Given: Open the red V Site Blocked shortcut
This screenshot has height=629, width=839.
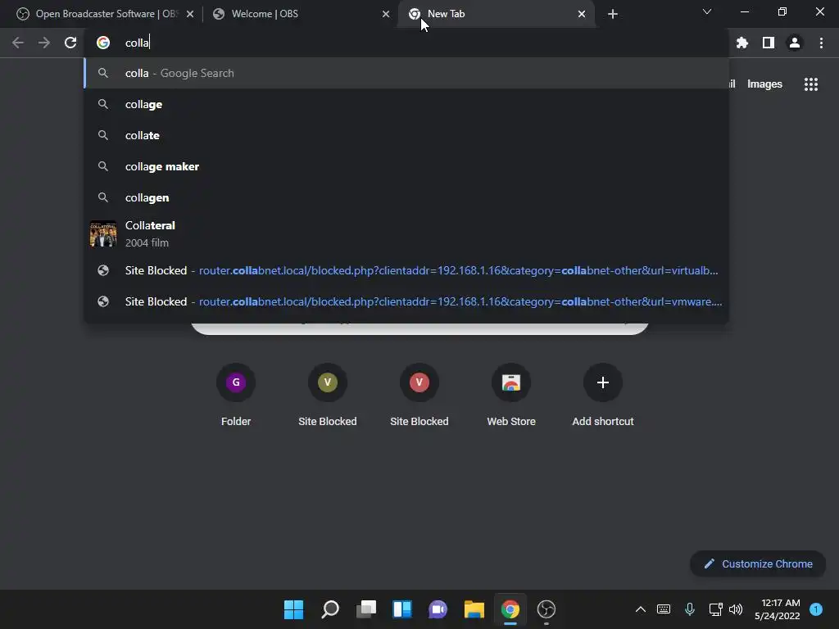Looking at the screenshot, I should click(x=419, y=396).
